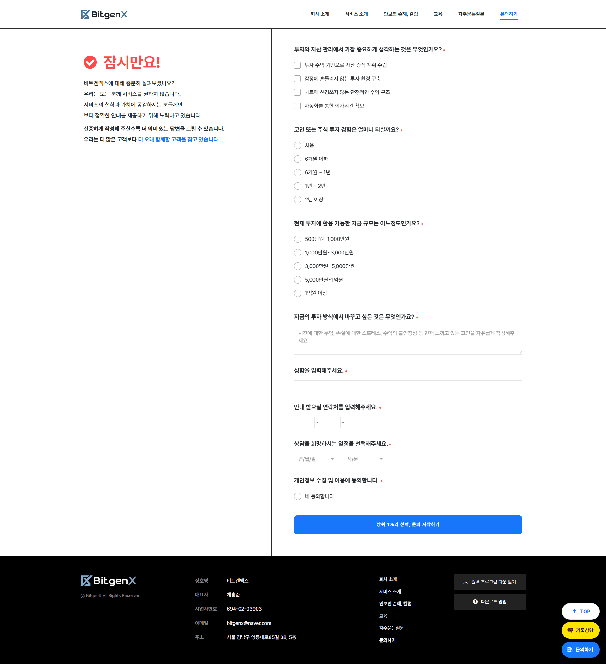This screenshot has width=606, height=664.
Task: Click footer link 자주묻는질문
Action: [391, 628]
